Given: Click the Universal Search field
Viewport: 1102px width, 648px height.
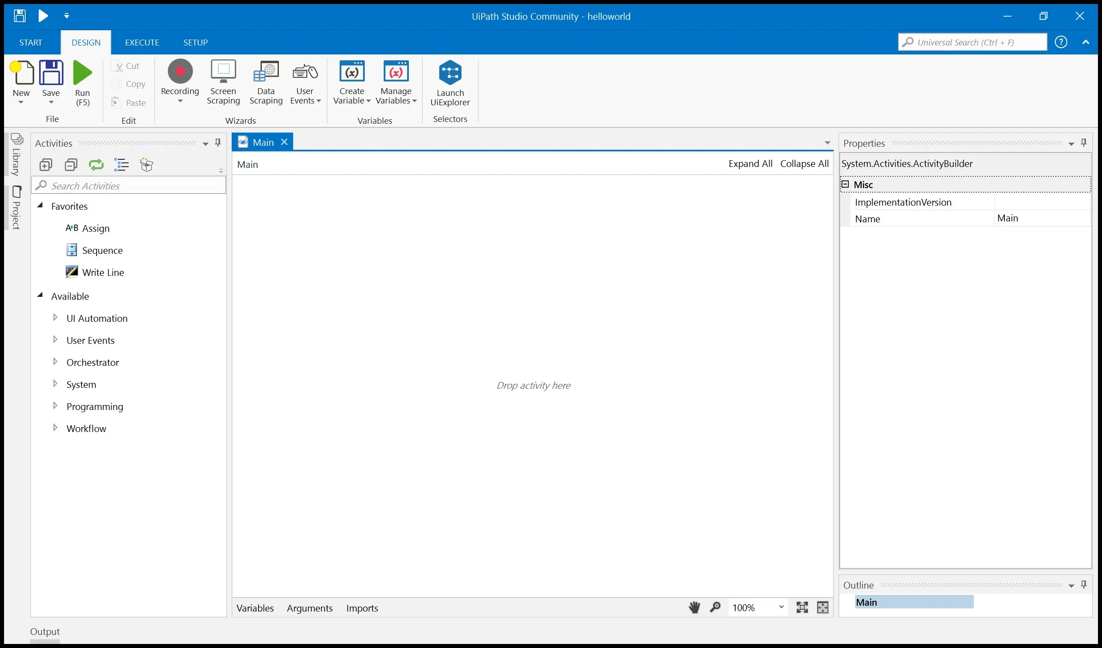Looking at the screenshot, I should click(x=972, y=42).
